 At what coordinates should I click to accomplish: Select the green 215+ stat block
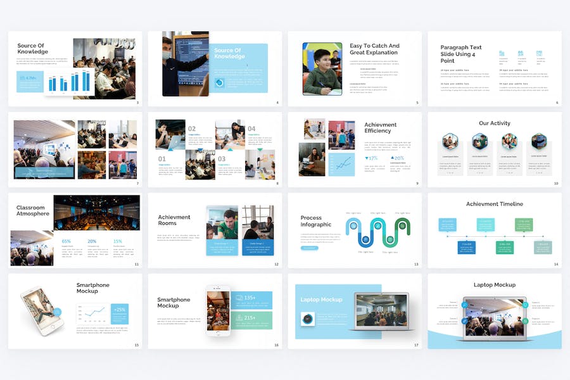[x=253, y=319]
